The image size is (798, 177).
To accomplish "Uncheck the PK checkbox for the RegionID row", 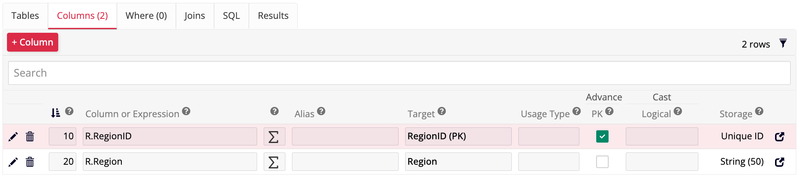I will pos(602,136).
